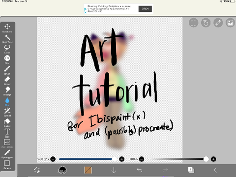The image size is (236, 177).
Task: Open brush size preview circle
Action: [x=62, y=170]
